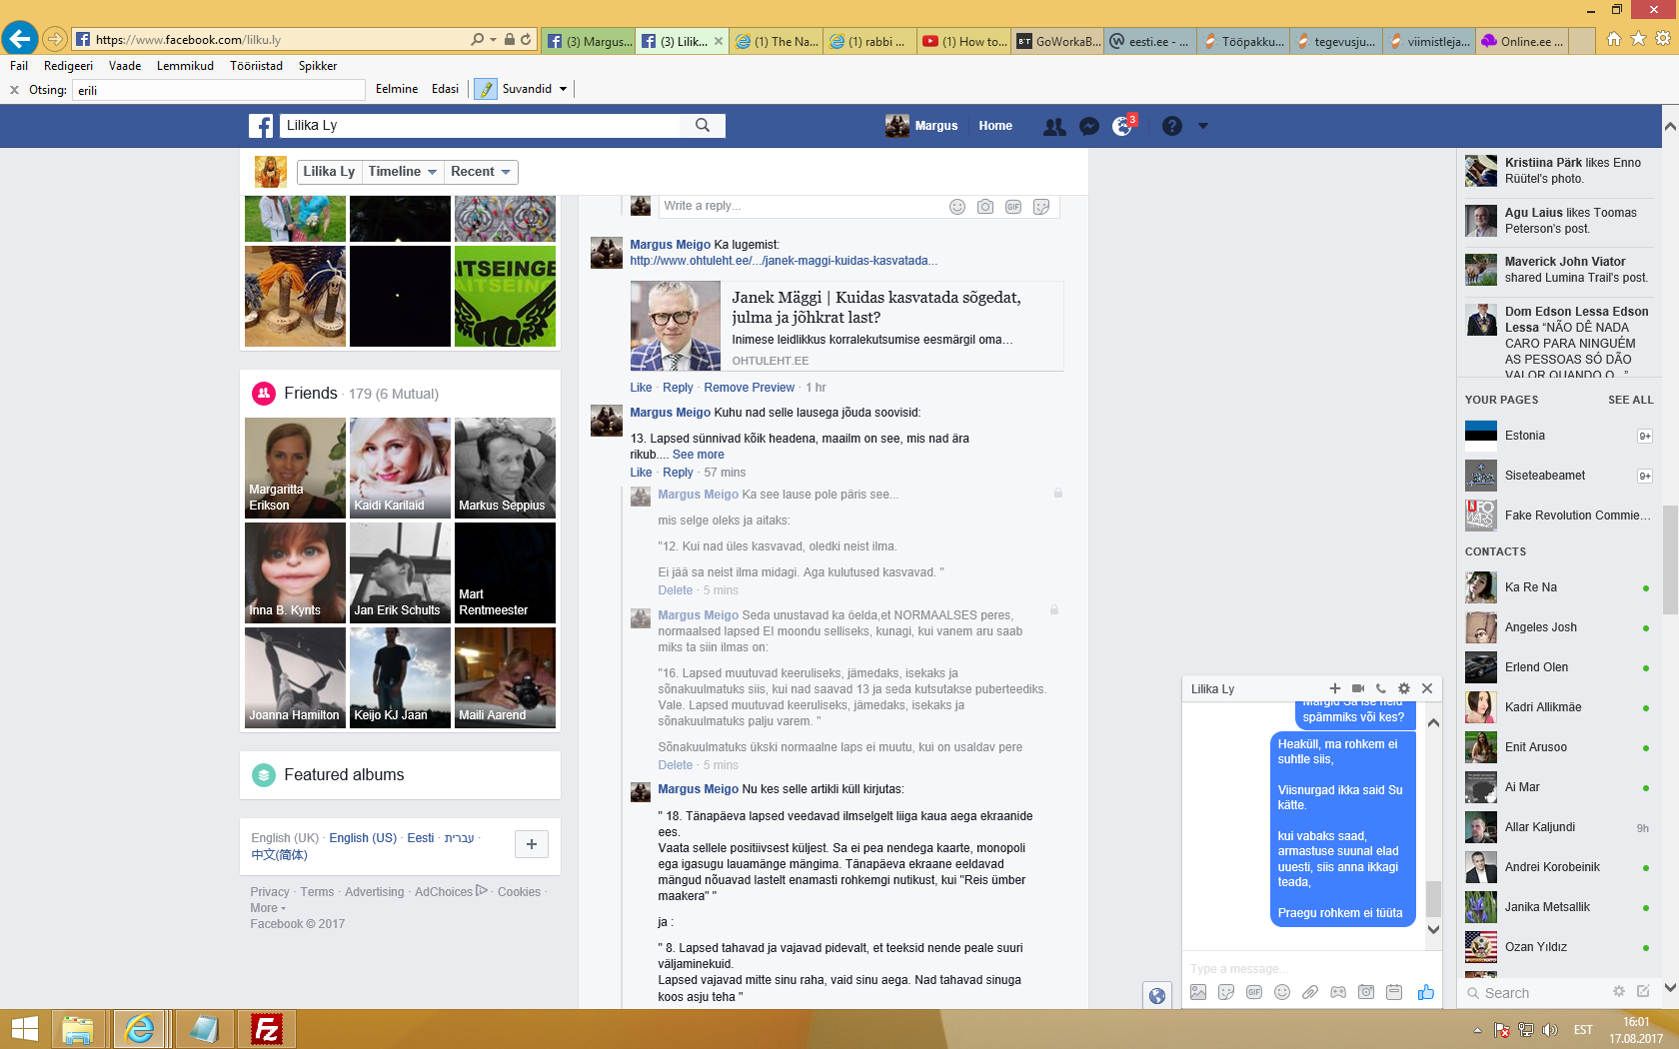Click the Facebook search magnifier icon

point(703,126)
